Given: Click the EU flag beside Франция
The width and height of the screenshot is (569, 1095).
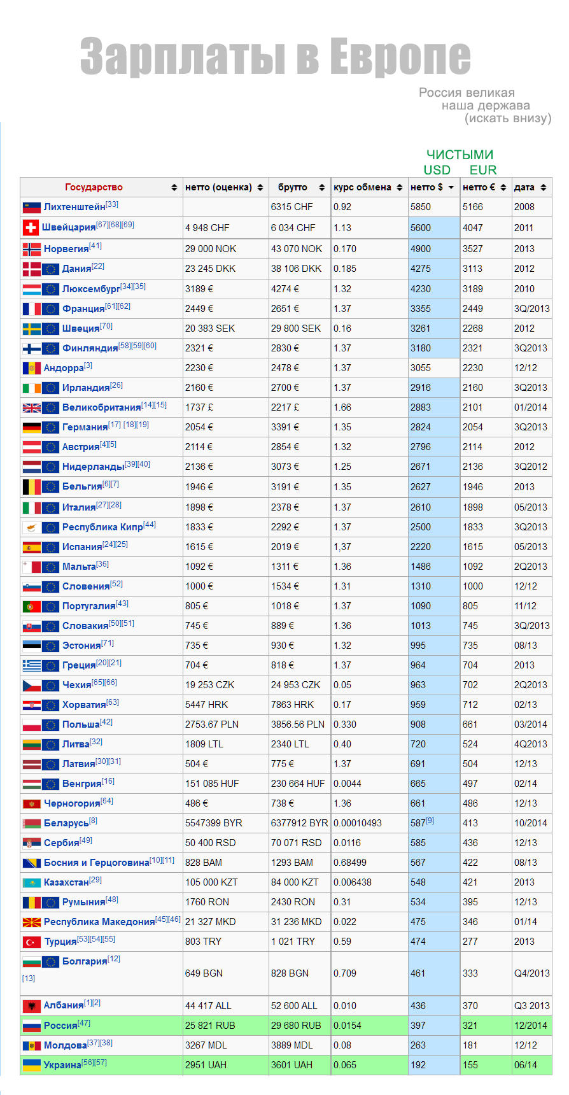Looking at the screenshot, I should click(x=50, y=309).
